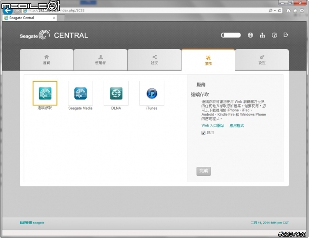Click the browser forward arrow

pyautogui.click(x=17, y=11)
